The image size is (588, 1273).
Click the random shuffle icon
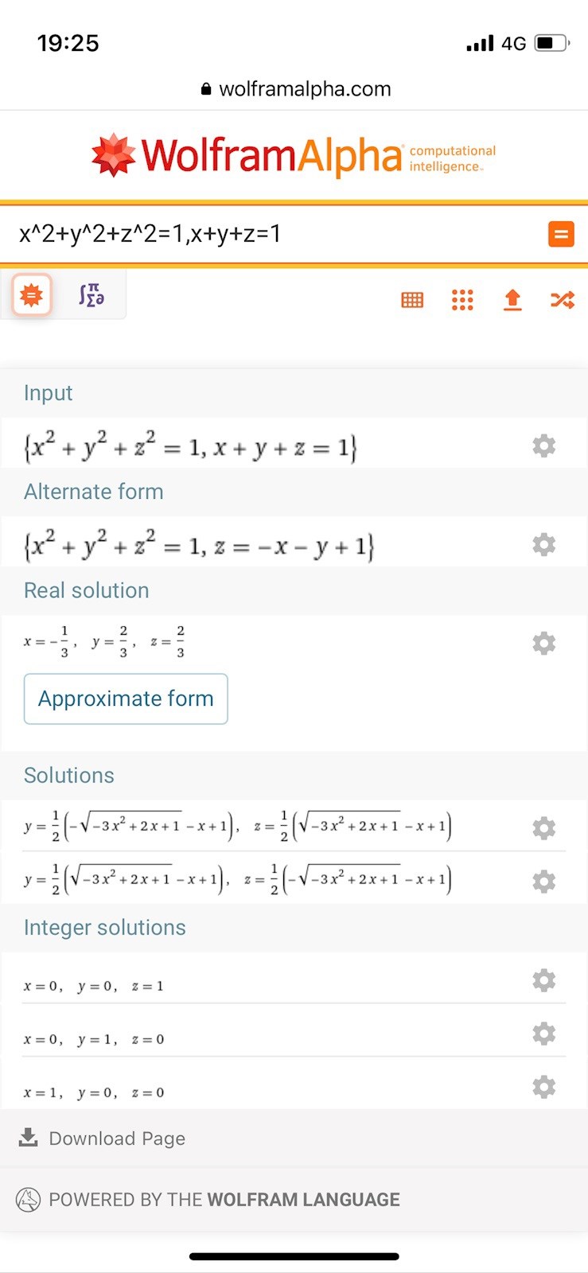click(x=563, y=300)
